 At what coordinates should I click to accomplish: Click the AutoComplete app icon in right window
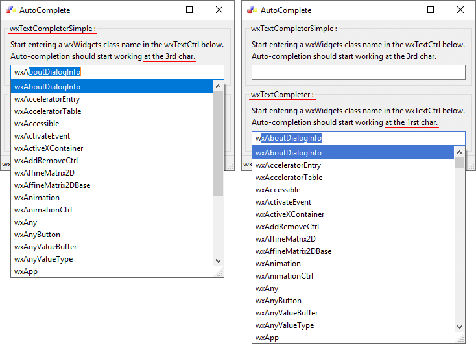[252, 10]
